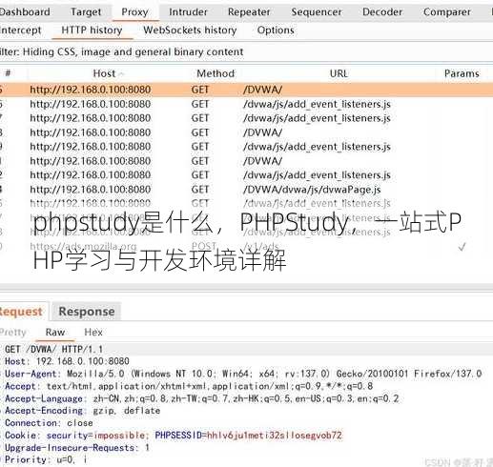Select the Raw view
Viewport: 493px width, 467px height.
click(x=55, y=333)
